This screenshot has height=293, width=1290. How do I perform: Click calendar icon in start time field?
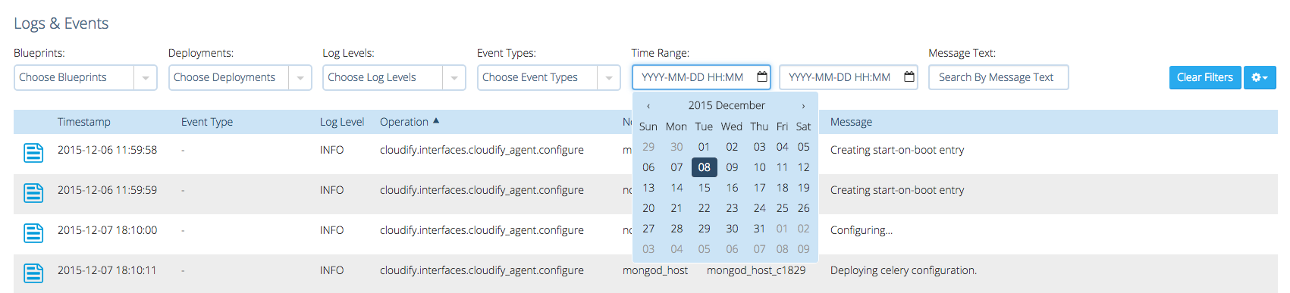coord(761,77)
